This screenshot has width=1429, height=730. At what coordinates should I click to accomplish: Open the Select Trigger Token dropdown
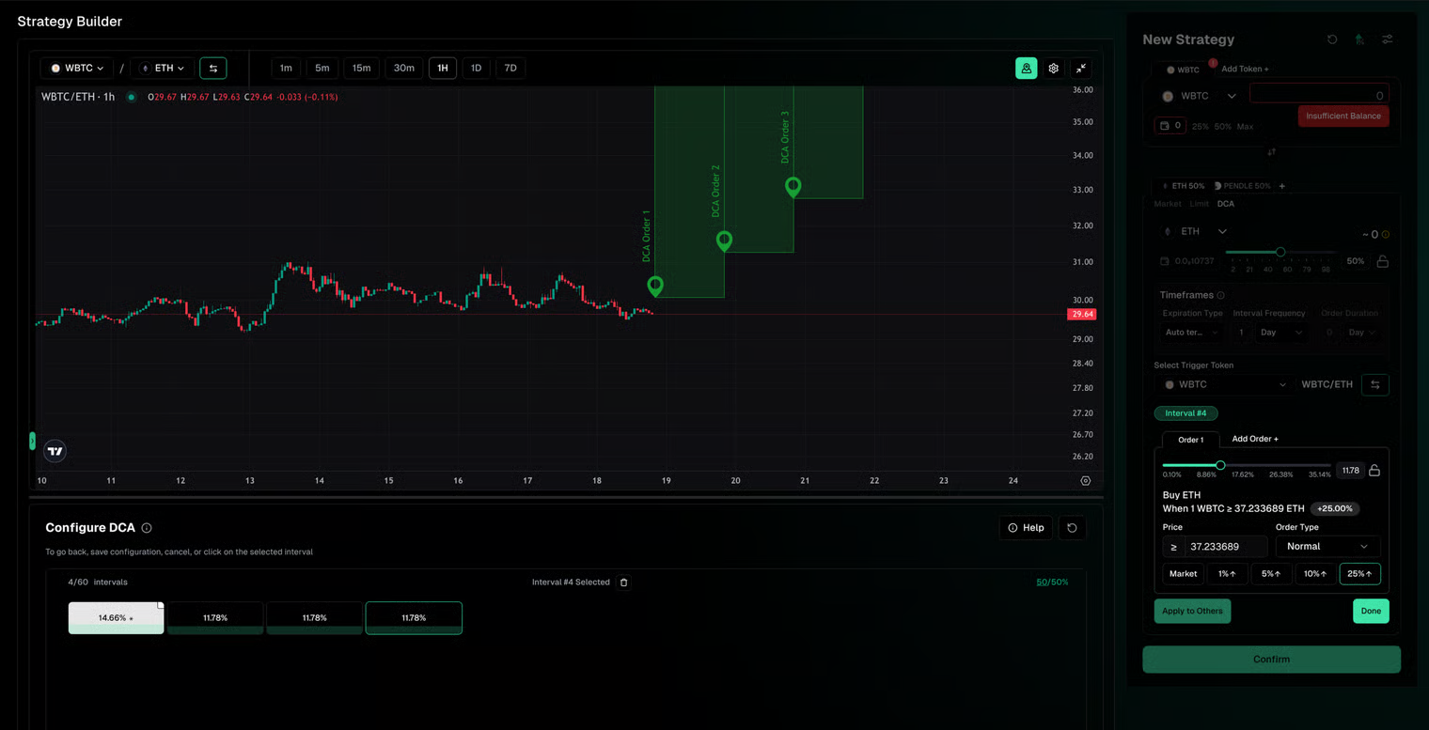coord(1224,384)
